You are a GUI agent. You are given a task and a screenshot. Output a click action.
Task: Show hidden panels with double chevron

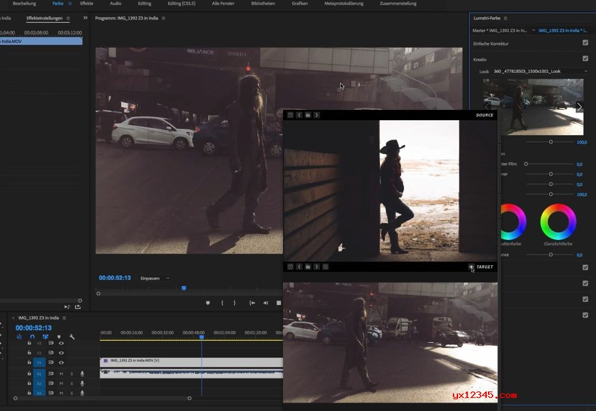click(85, 18)
